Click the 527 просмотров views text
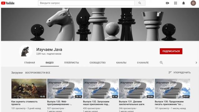The width and height of the screenshot is (199, 112). pos(55,108)
